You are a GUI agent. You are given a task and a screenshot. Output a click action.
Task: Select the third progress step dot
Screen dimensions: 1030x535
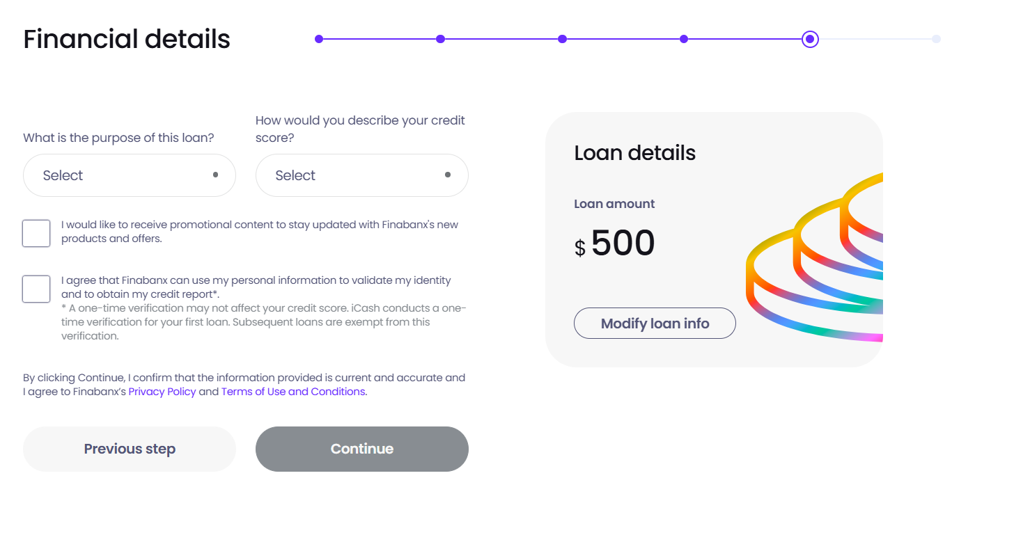[x=562, y=39]
